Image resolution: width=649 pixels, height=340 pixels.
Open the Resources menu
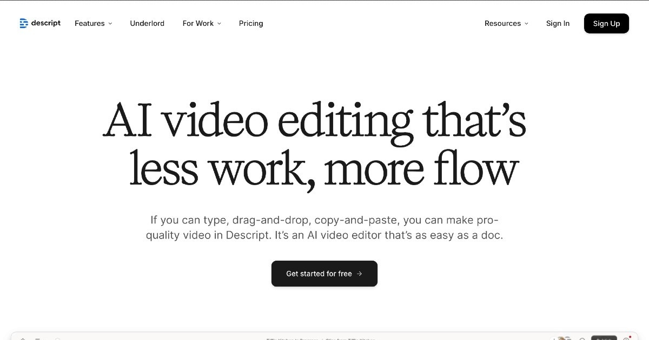pos(502,23)
